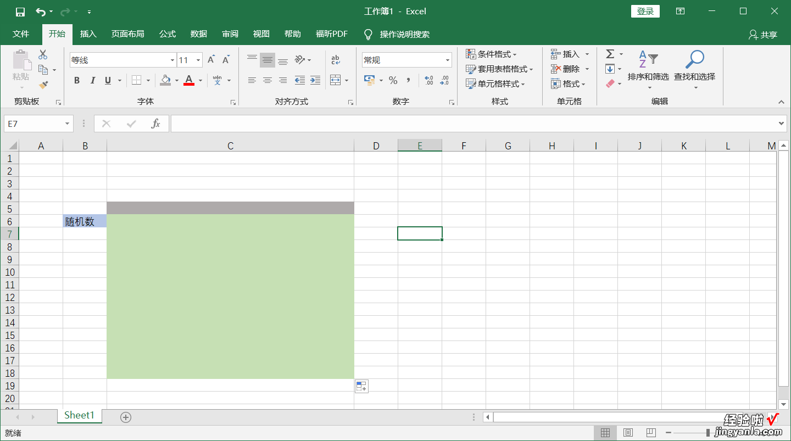Click the 登录 sign-in button

[645, 12]
